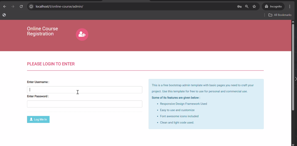Click the scrollbar down arrow
Image resolution: width=297 pixels, height=146 pixels.
pyautogui.click(x=293, y=145)
